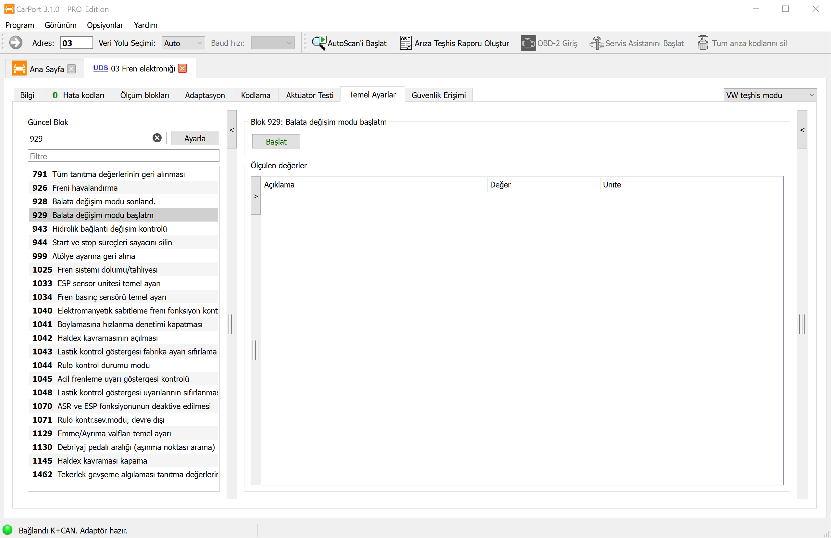This screenshot has height=538, width=831.
Task: Select block 929 Balata değişim modu başlatm
Action: (124, 215)
